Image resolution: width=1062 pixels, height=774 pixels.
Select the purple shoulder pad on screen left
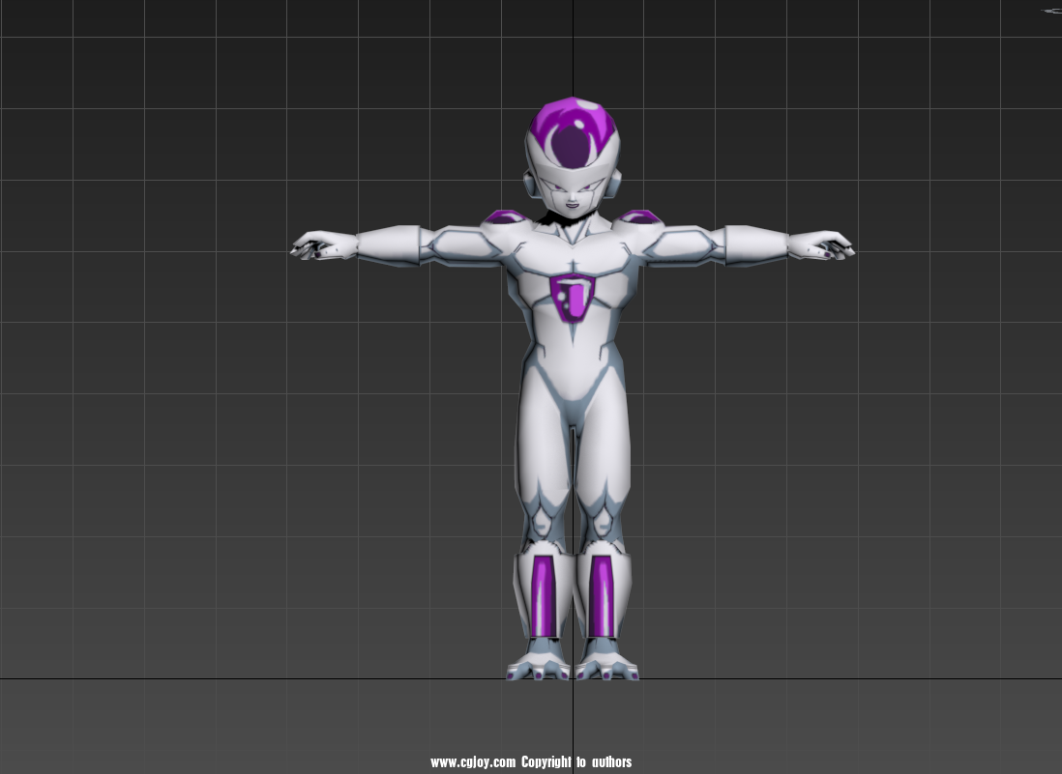(504, 216)
